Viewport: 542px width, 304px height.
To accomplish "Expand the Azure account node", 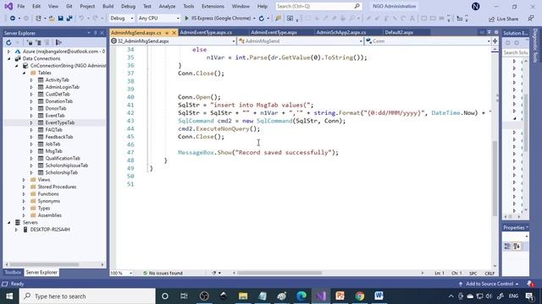I will point(9,52).
